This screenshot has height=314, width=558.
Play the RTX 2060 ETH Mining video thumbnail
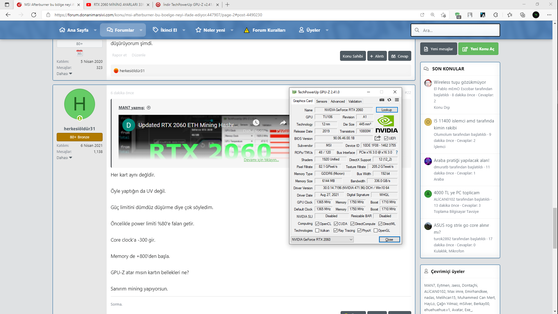204,137
